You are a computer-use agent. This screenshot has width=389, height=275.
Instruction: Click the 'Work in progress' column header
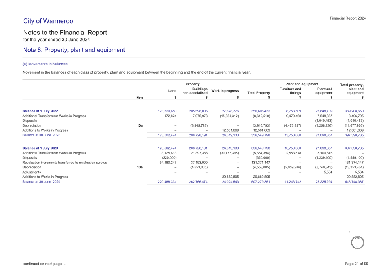click(225, 91)
